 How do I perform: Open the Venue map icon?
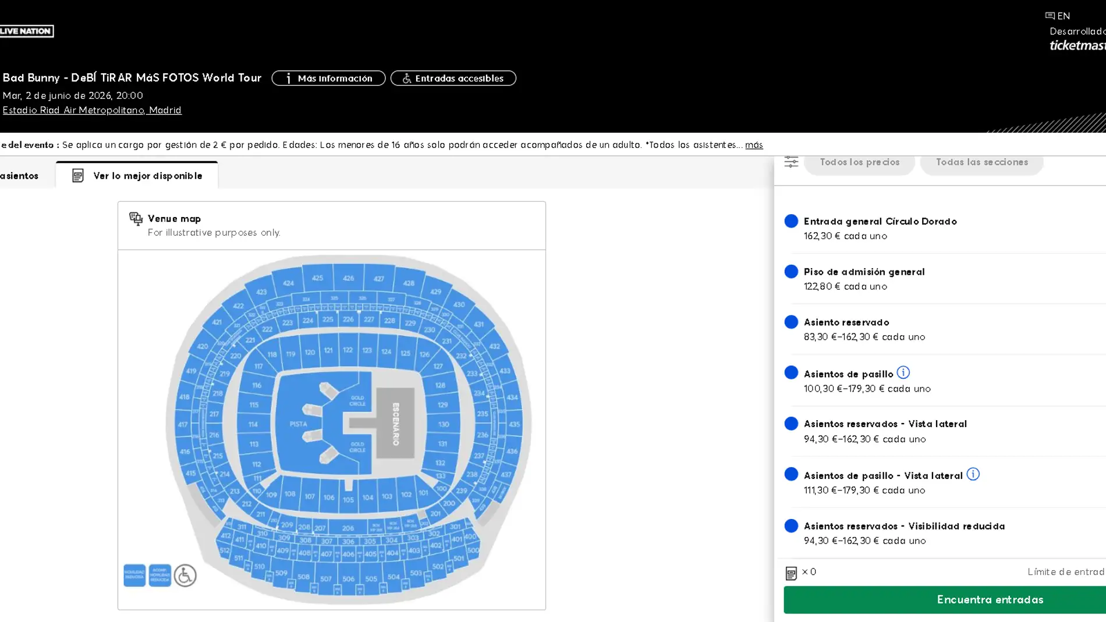(136, 218)
